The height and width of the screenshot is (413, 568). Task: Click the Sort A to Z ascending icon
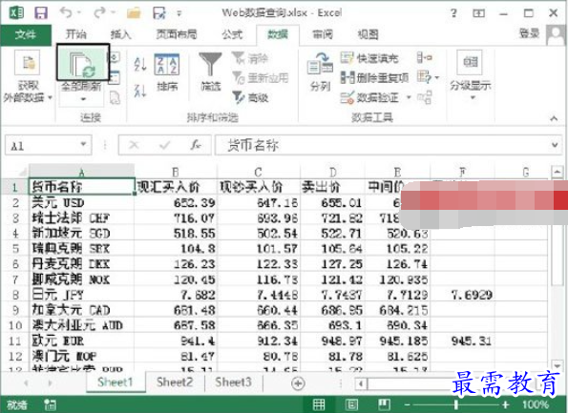click(x=139, y=64)
